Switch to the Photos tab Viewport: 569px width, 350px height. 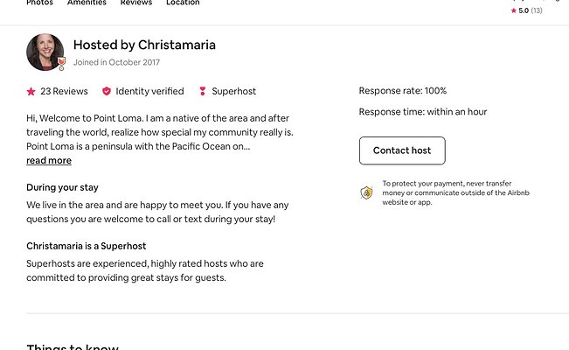click(39, 3)
